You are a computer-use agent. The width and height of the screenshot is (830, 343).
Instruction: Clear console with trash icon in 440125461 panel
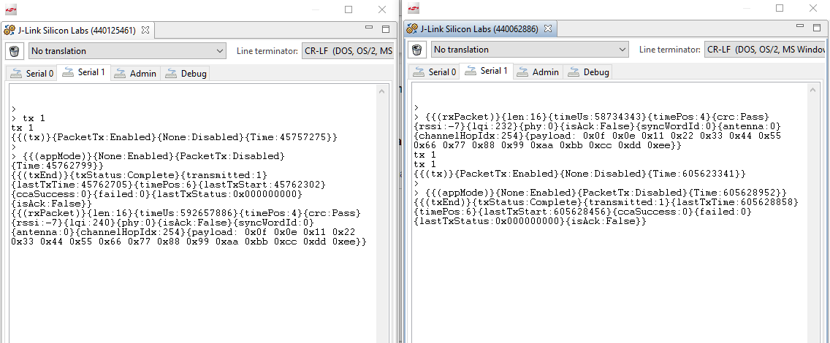(15, 51)
